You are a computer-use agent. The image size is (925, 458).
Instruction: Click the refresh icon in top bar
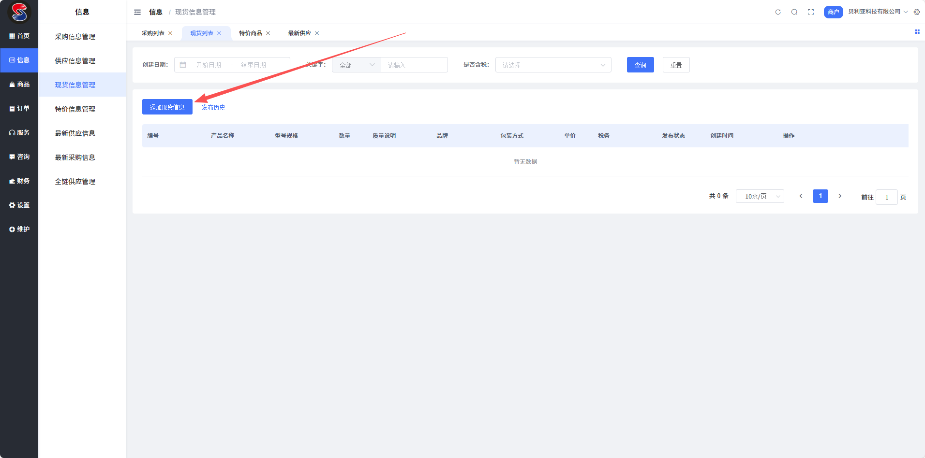click(778, 12)
